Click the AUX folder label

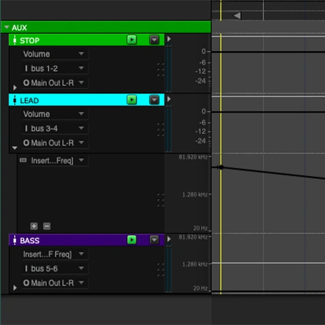(x=19, y=27)
